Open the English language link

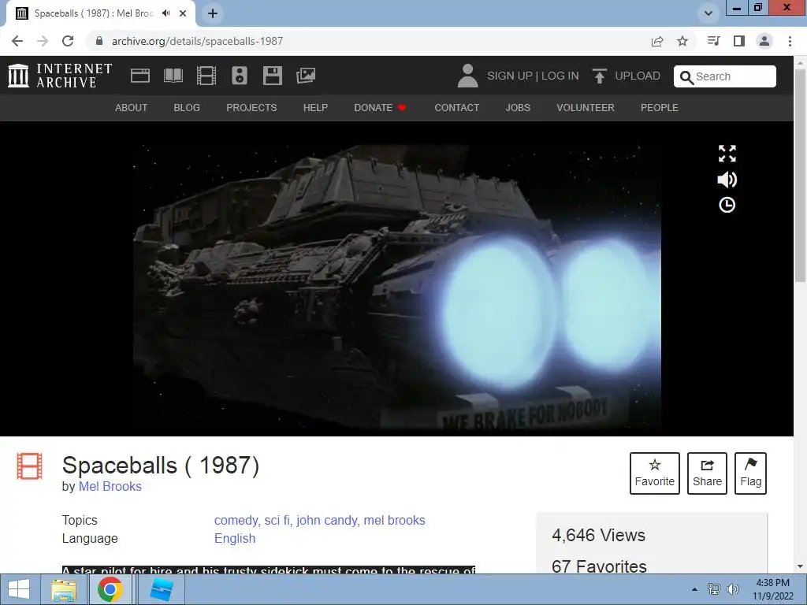pos(235,539)
